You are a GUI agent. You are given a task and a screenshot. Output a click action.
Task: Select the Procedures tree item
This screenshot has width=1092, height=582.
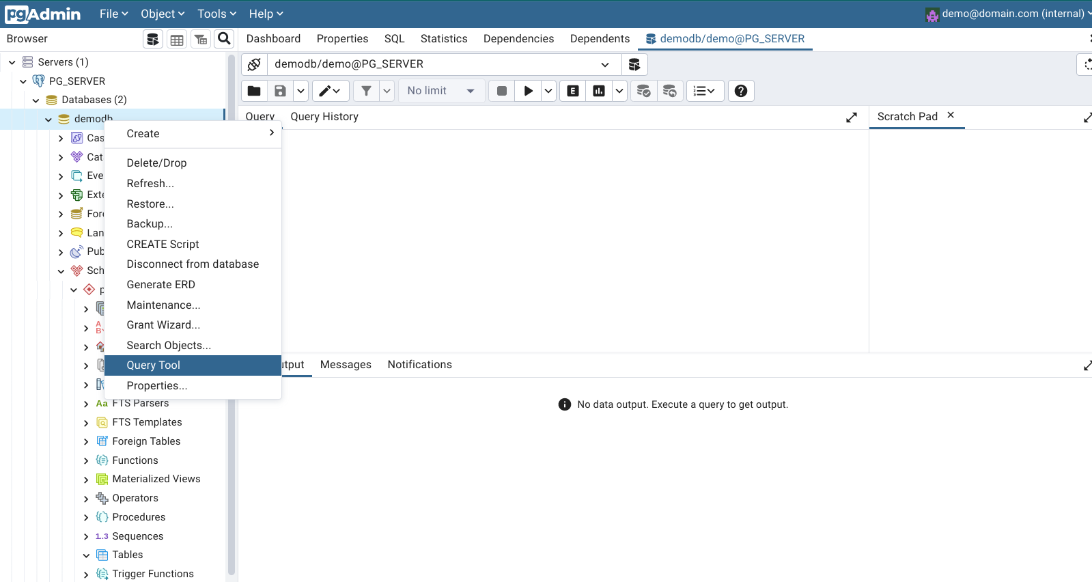(139, 517)
